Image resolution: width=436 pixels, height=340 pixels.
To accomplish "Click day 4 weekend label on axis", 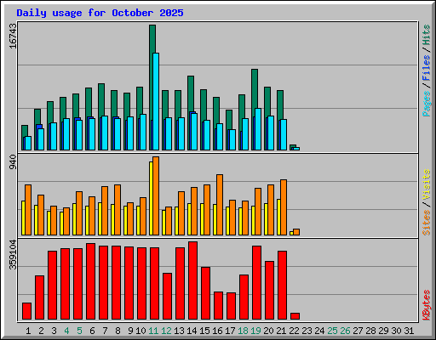I will coord(66,331).
